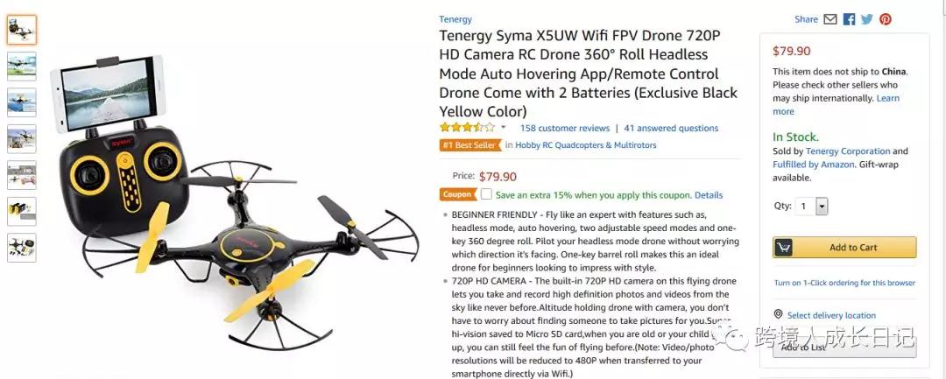Click the cart icon on Add to Cart
The width and height of the screenshot is (946, 379).
tap(783, 248)
